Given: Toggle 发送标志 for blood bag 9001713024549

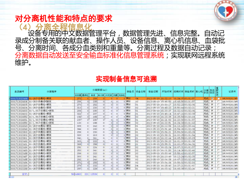Looking at the screenshot, I should (212, 126).
